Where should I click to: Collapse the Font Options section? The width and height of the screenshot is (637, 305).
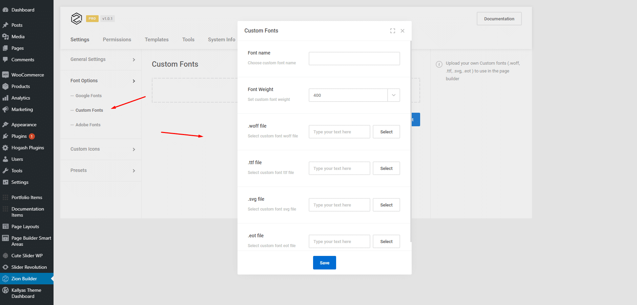click(101, 81)
